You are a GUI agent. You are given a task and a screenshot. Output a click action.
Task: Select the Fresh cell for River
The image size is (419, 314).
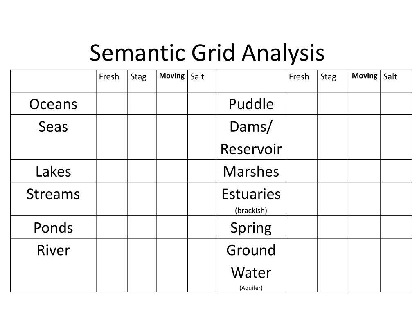(x=112, y=265)
